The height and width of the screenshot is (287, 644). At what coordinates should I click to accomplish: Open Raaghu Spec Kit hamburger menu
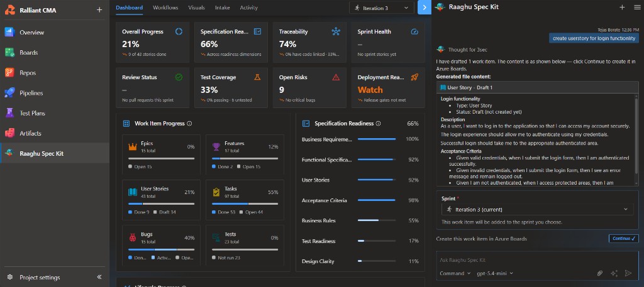[x=637, y=7]
